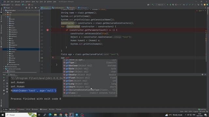Select opened file locate icon in Project panel
209x117 pixels.
(x=26, y=8)
